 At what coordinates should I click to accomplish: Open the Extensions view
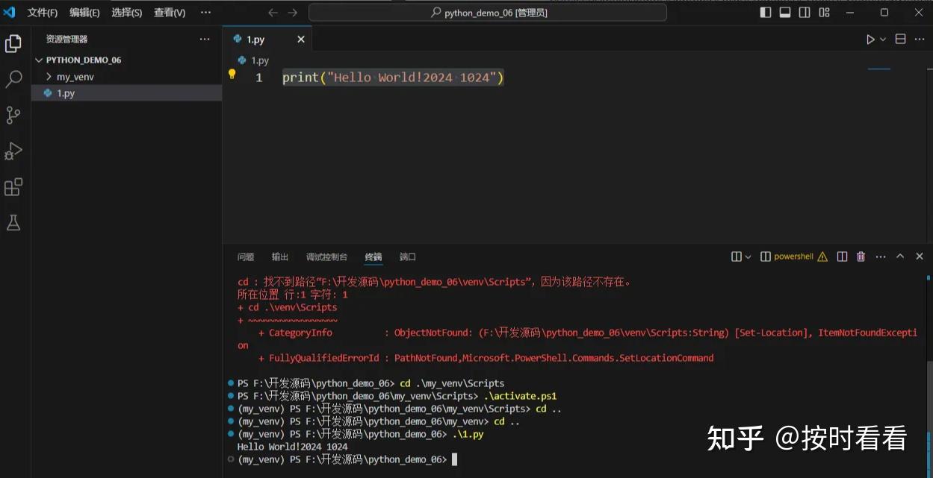coord(13,186)
